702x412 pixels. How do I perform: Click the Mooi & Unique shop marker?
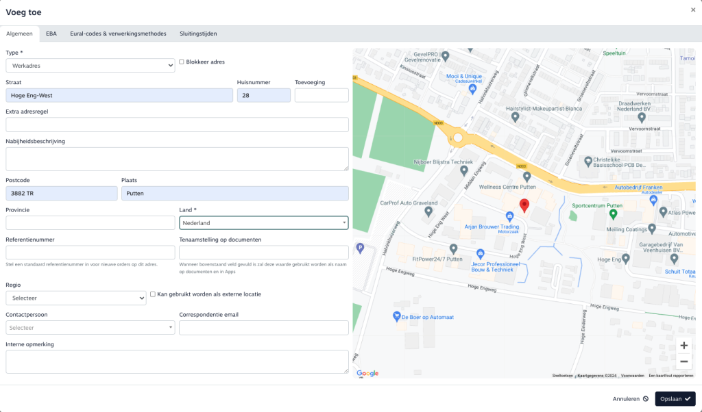(472, 89)
